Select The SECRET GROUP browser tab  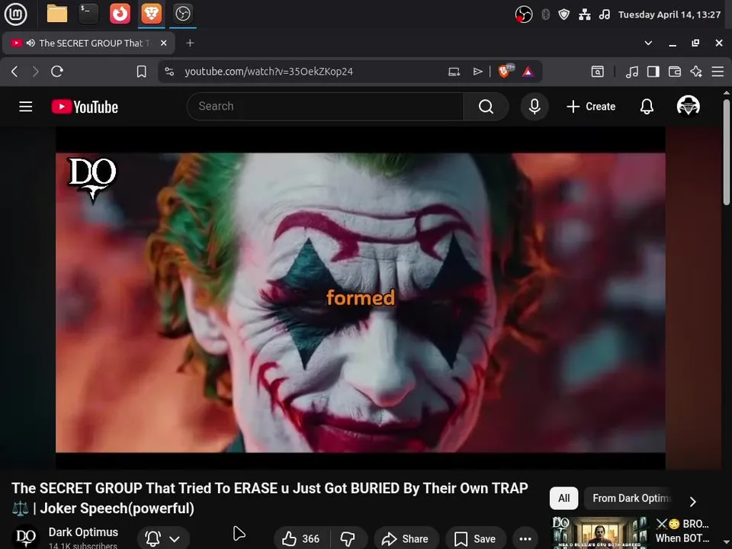point(88,43)
